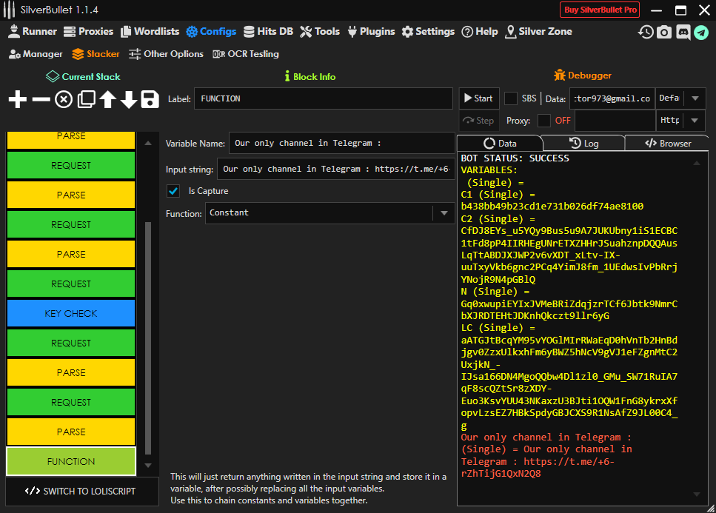Open the Hits DB menu

[x=269, y=32]
